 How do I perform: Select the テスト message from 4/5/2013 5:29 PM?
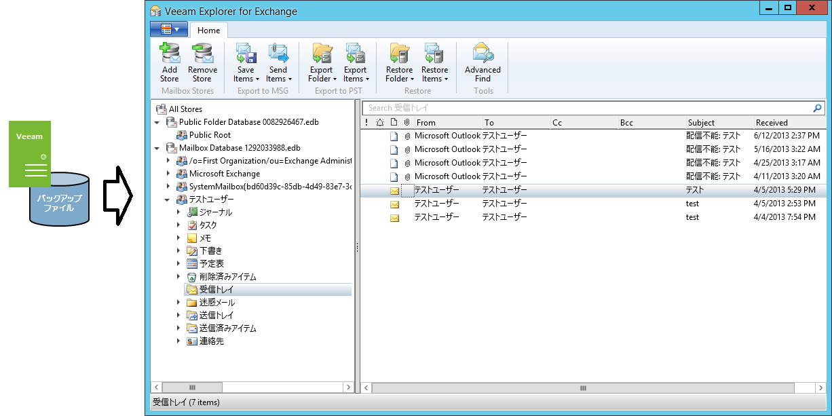pos(593,191)
